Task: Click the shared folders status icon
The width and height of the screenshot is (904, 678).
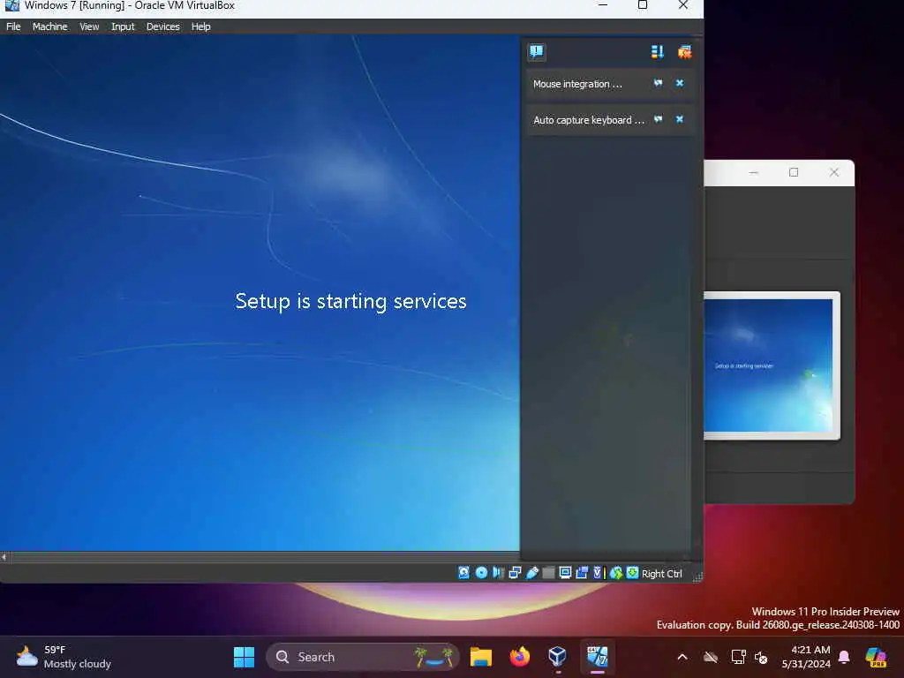Action: [549, 572]
